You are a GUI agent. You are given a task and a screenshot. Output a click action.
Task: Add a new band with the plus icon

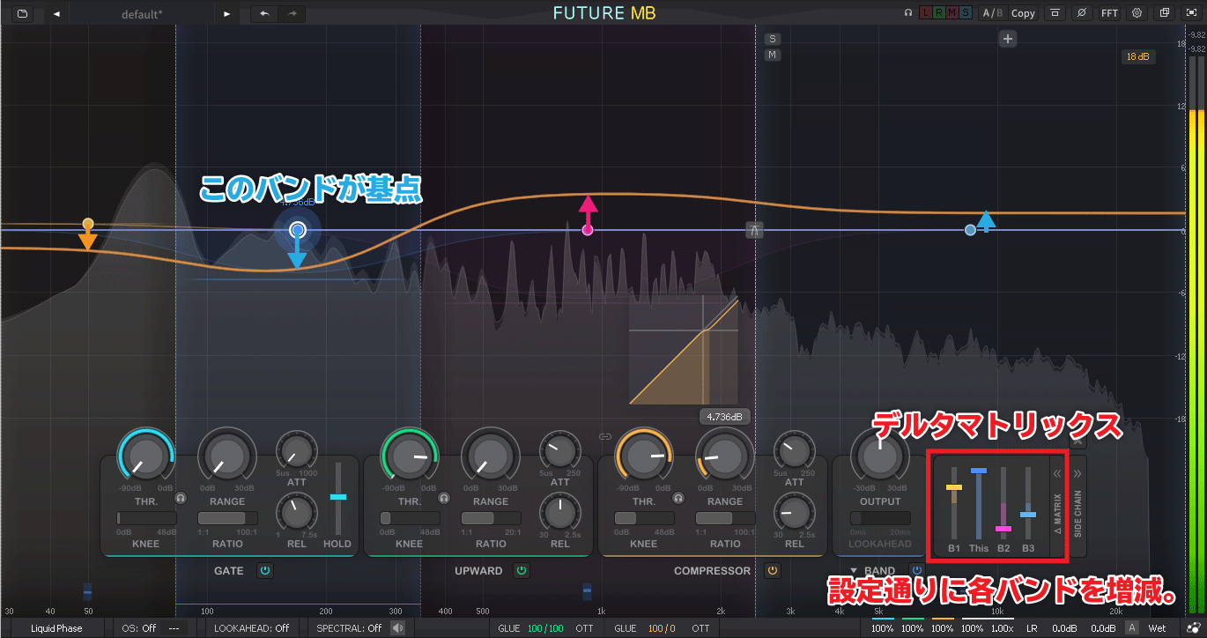pos(1009,39)
